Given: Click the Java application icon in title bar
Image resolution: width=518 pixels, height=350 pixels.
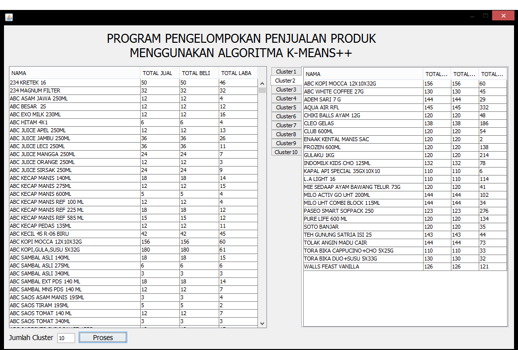Looking at the screenshot, I should [9, 17].
